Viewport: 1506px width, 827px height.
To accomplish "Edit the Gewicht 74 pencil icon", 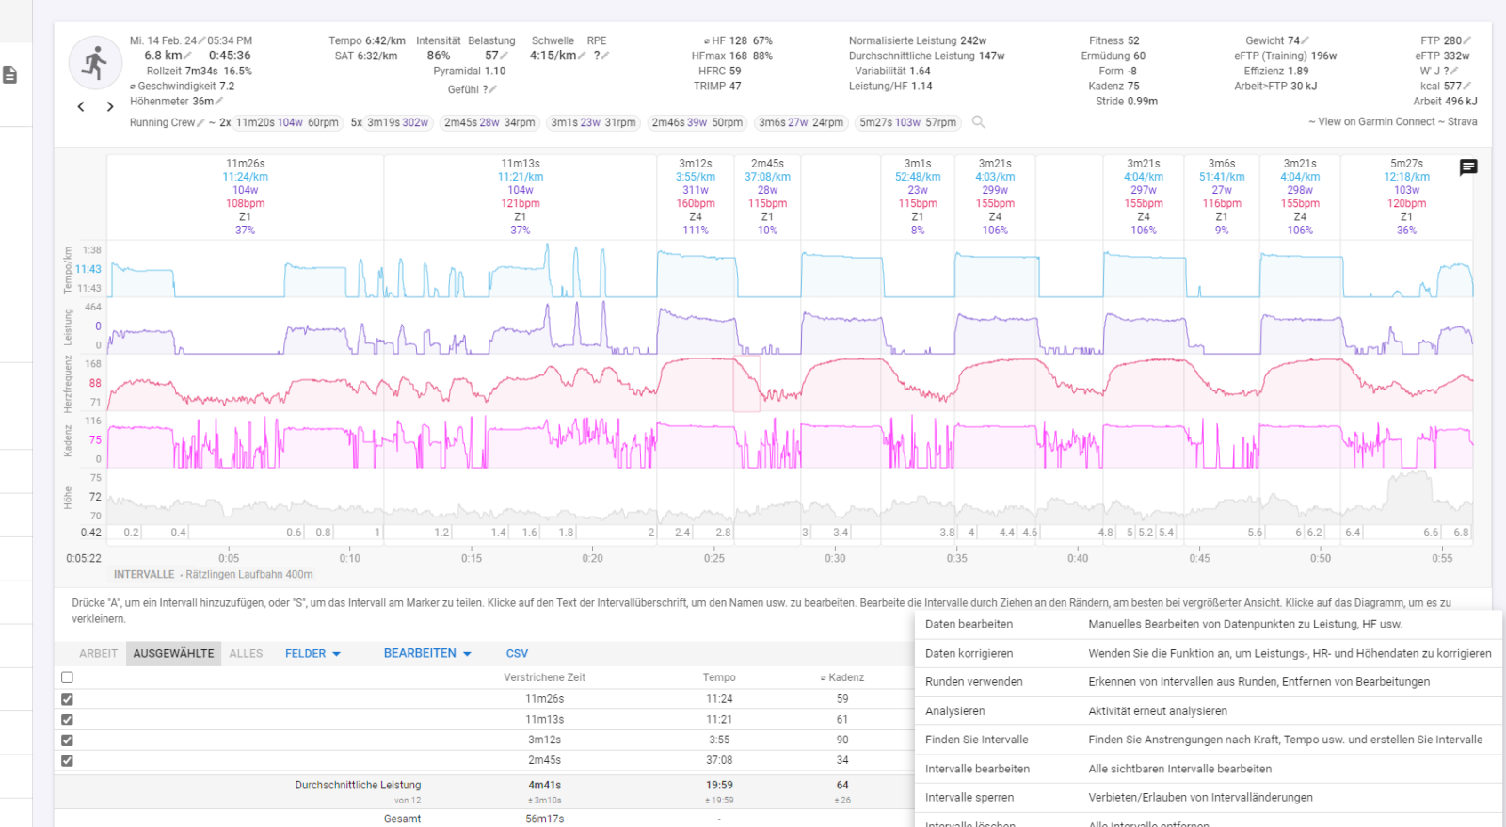I will coord(1306,40).
